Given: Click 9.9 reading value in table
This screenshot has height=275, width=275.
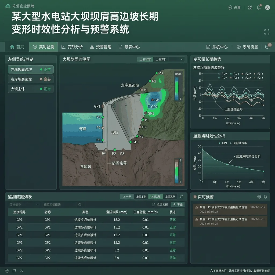Looking at the screenshot, I should pyautogui.click(x=117, y=258).
